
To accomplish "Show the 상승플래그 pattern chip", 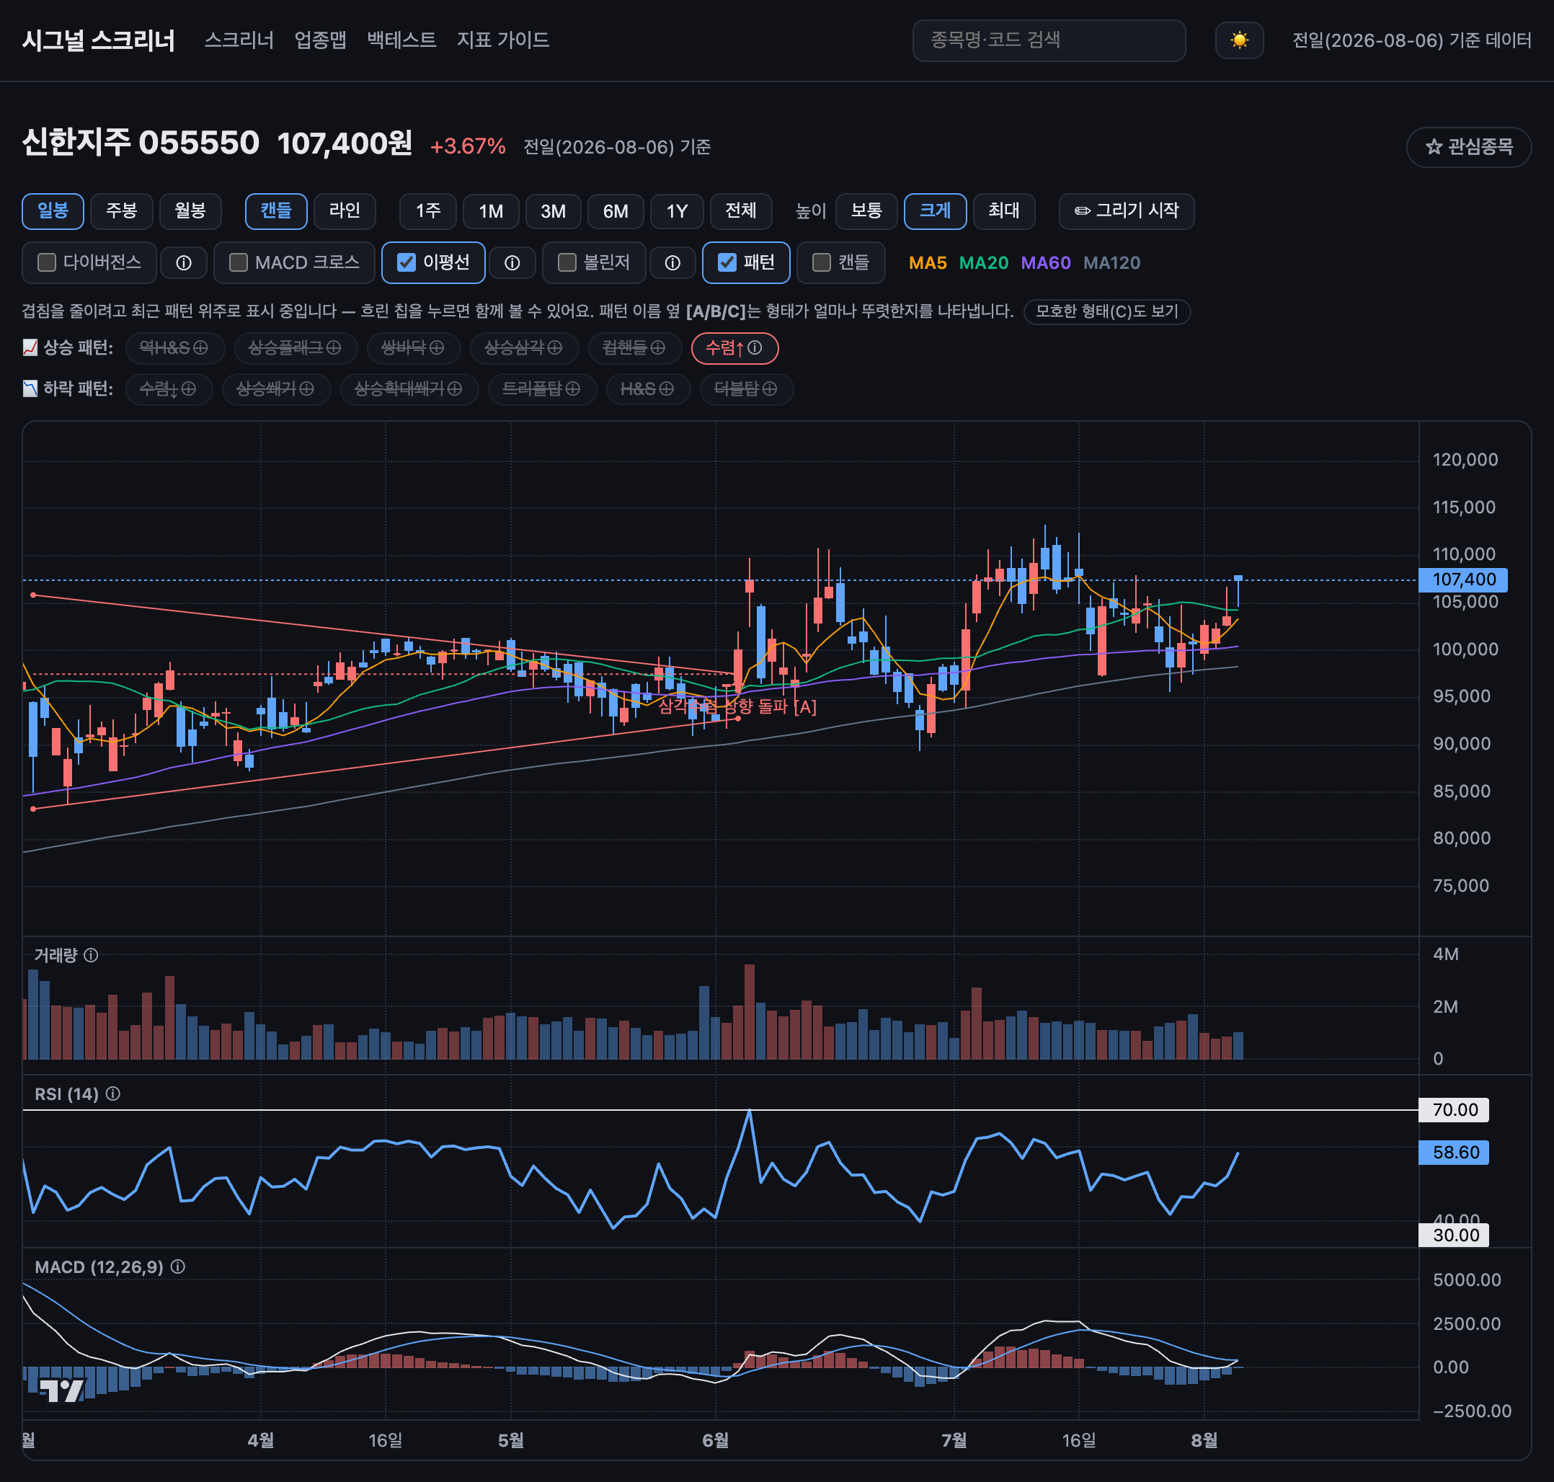I will point(295,348).
